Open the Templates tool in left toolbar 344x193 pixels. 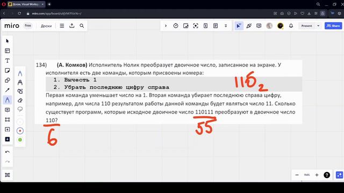[8, 51]
